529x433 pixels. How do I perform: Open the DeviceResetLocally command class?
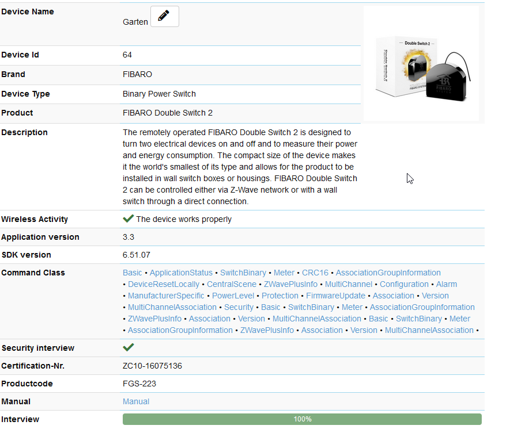point(164,284)
